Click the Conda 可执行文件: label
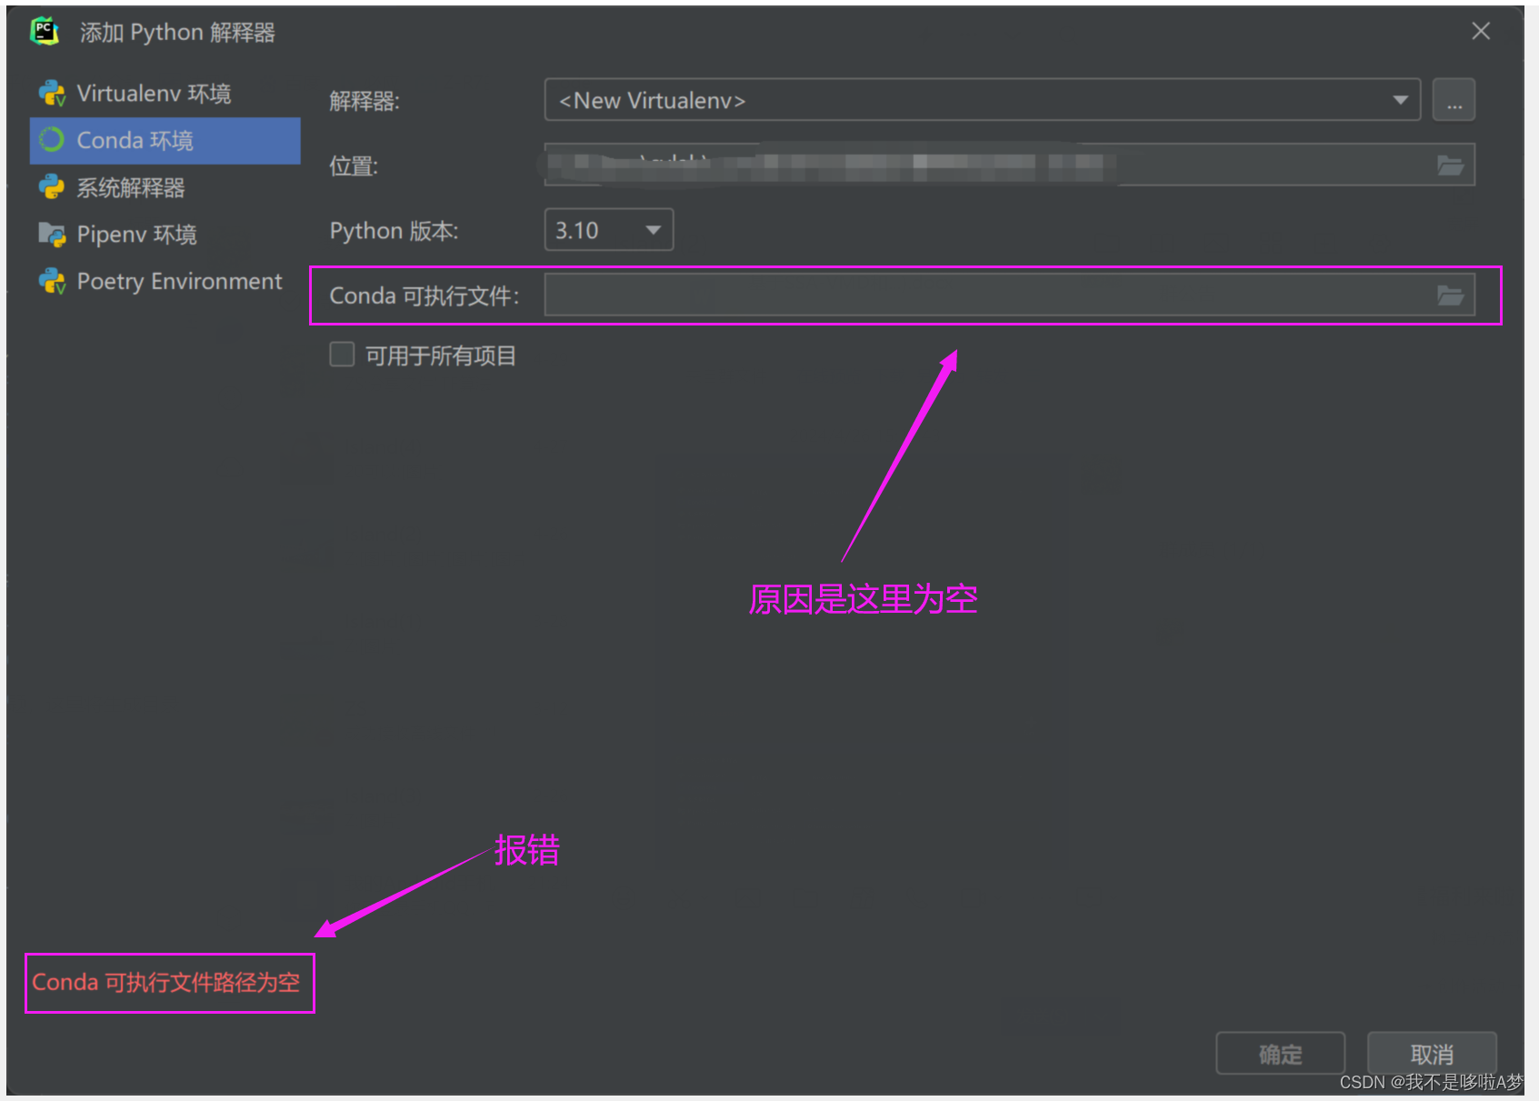The height and width of the screenshot is (1101, 1539). click(x=424, y=295)
